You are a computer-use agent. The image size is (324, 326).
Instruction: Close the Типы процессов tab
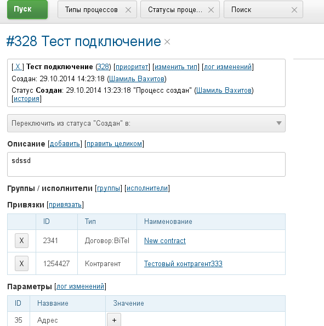(x=128, y=10)
